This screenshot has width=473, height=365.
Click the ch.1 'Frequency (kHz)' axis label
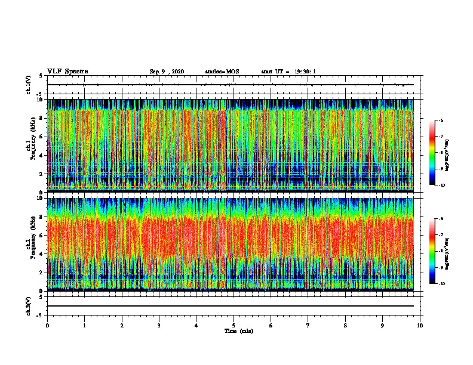[x=33, y=138]
